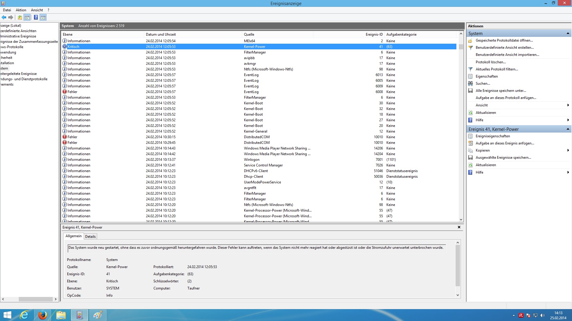The height and width of the screenshot is (321, 572).
Task: Click the open saved log folder icon
Action: 470,40
